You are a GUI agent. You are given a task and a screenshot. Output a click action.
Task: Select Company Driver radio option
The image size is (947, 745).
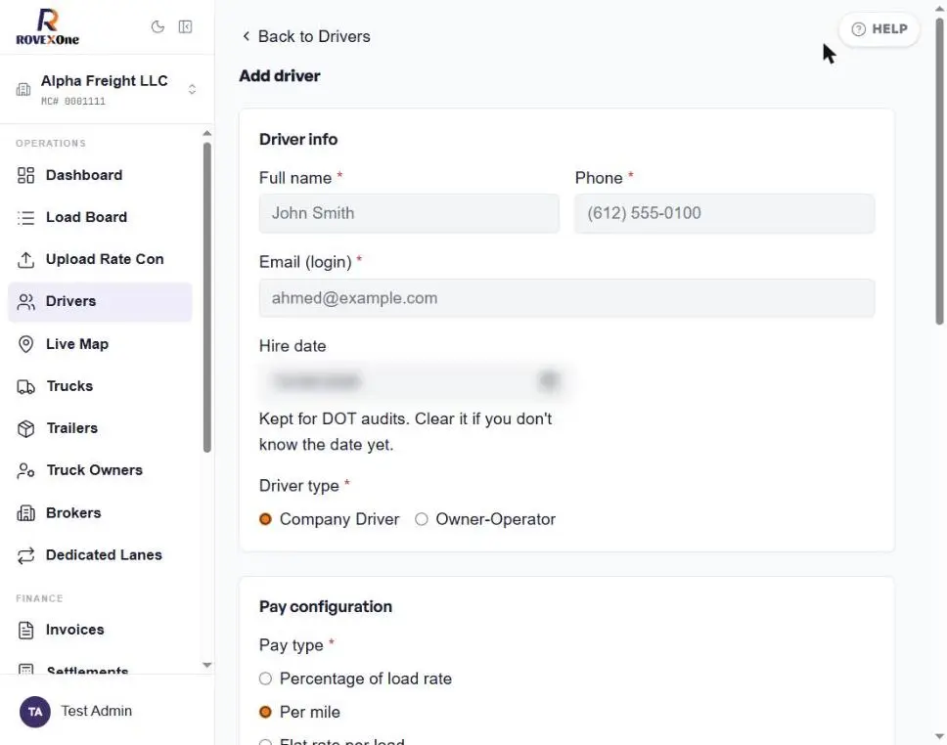tap(265, 519)
